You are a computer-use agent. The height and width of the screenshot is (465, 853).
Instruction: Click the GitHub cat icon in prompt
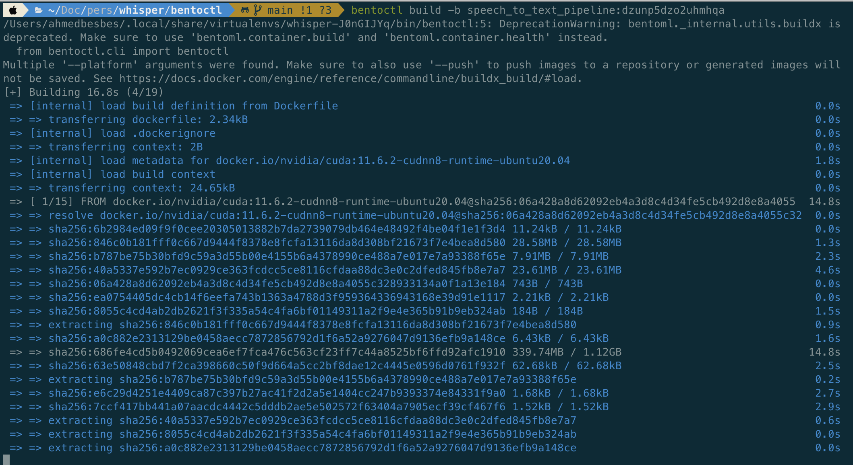pyautogui.click(x=245, y=10)
